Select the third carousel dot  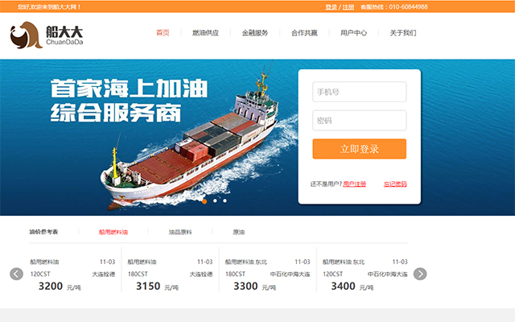coord(225,200)
